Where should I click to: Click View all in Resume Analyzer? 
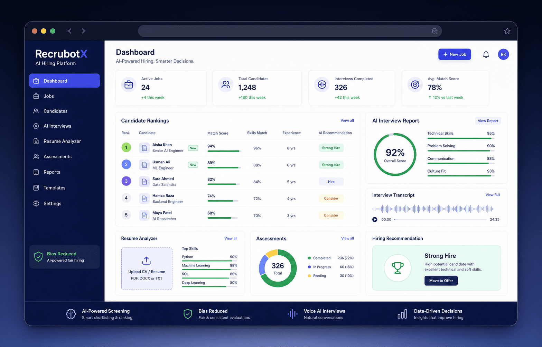pos(231,238)
